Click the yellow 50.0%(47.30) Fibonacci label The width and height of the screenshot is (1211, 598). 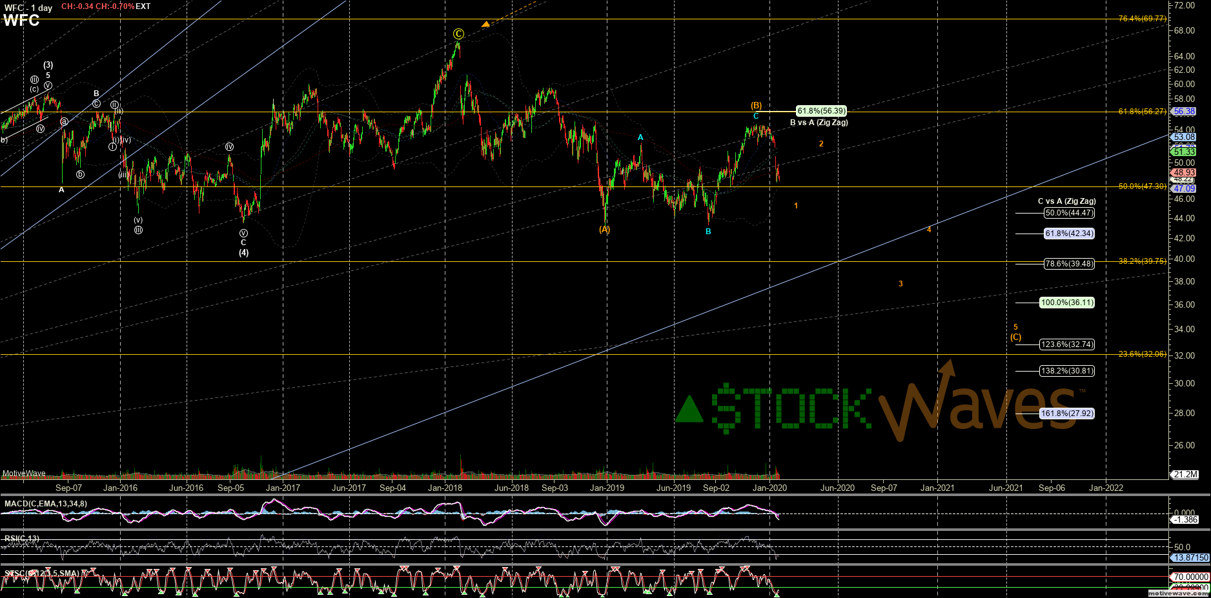coord(1143,186)
